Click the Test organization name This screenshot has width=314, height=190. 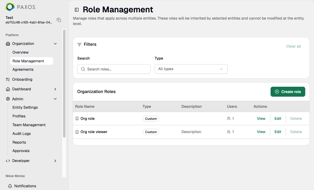pos(9,17)
